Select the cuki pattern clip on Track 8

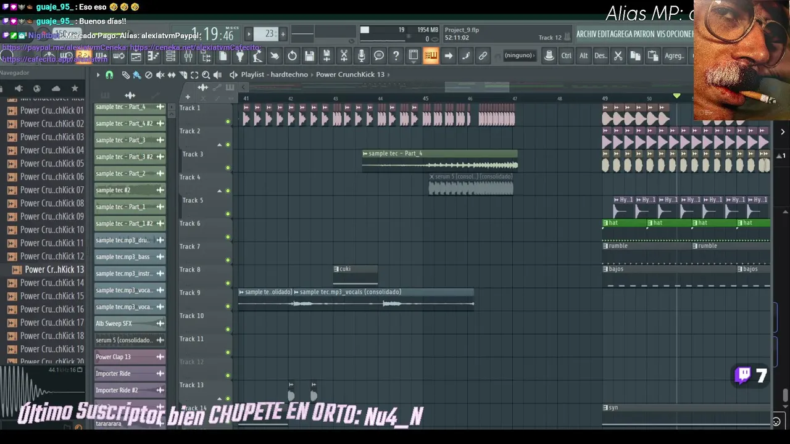point(355,276)
